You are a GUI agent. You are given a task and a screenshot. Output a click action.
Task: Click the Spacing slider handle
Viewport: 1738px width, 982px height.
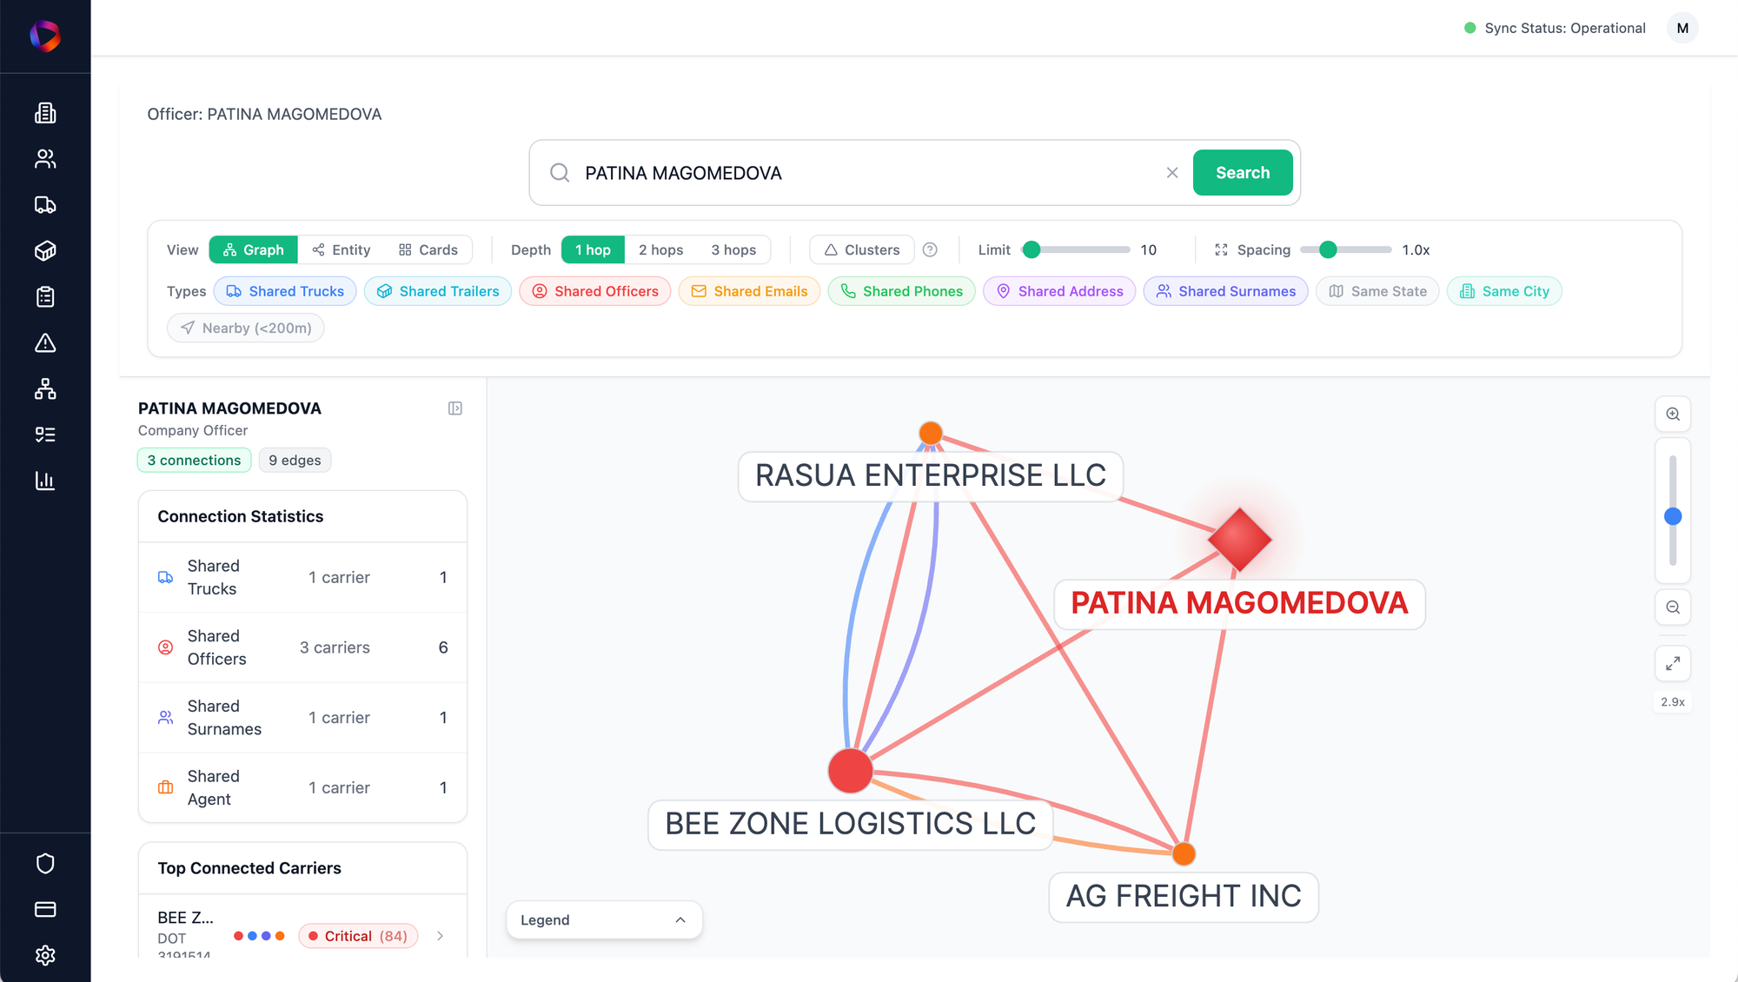[x=1328, y=249]
